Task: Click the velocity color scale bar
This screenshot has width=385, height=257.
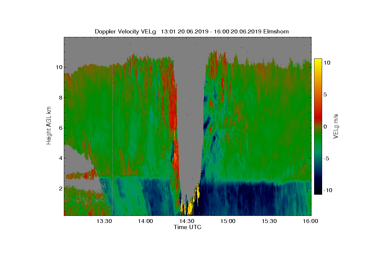Action: click(318, 127)
